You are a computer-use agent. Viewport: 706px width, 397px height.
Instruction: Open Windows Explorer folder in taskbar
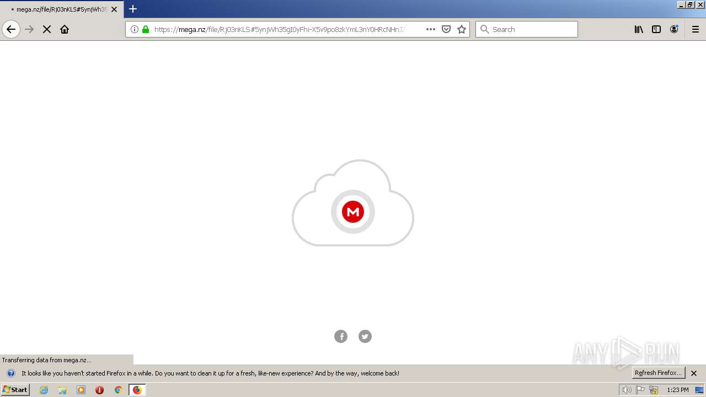62,390
